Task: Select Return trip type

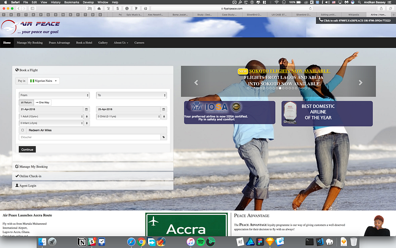Action: (x=26, y=103)
